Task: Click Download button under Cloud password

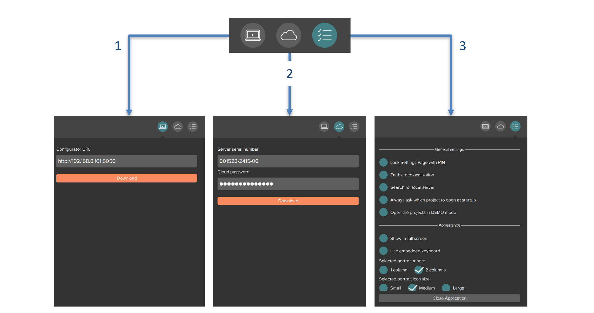Action: pos(288,201)
